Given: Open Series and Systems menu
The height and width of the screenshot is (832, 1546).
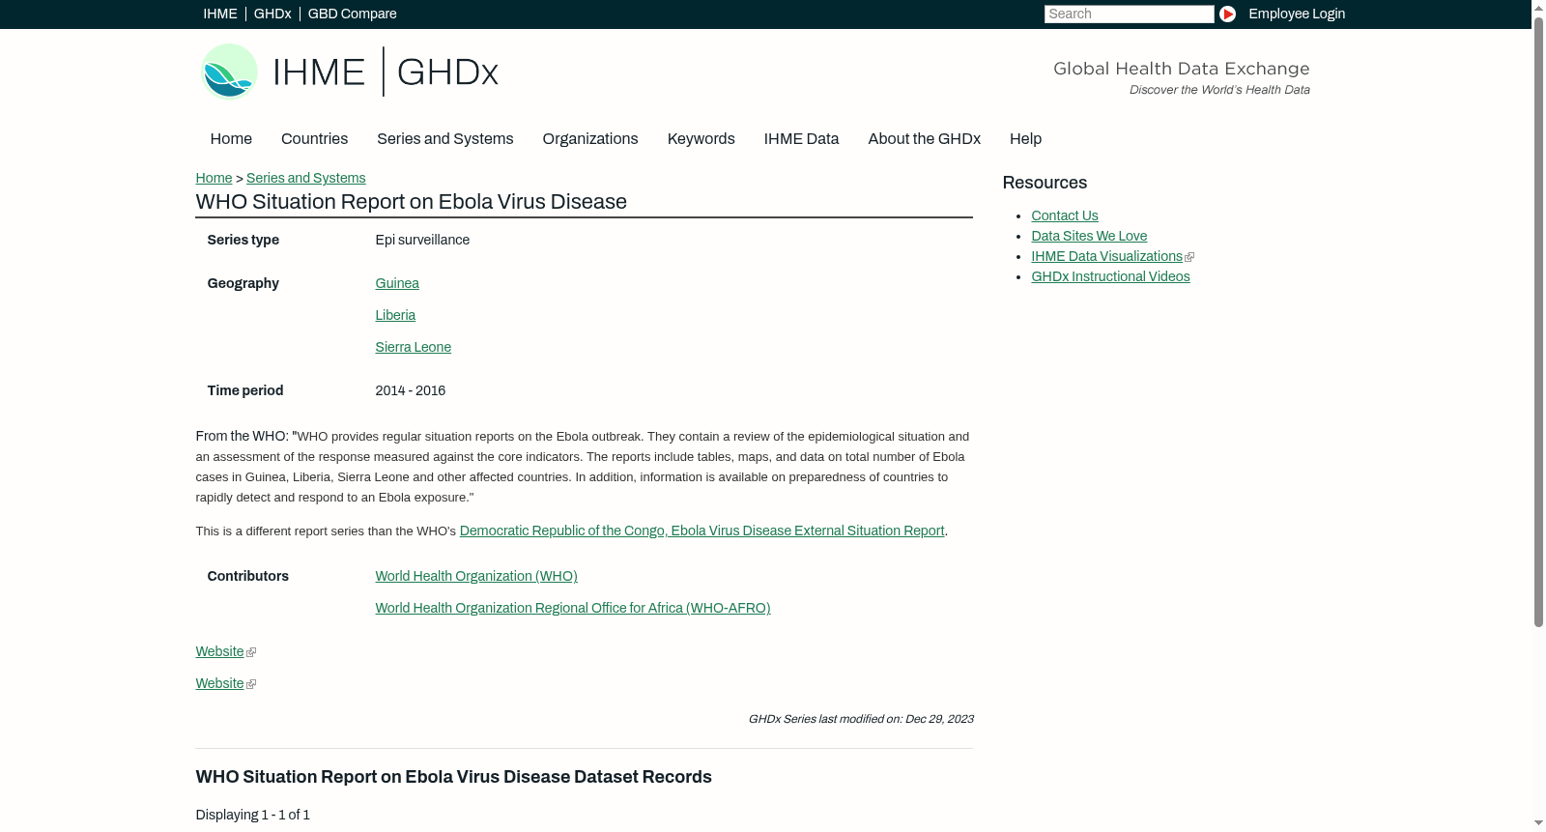Looking at the screenshot, I should 444,139.
